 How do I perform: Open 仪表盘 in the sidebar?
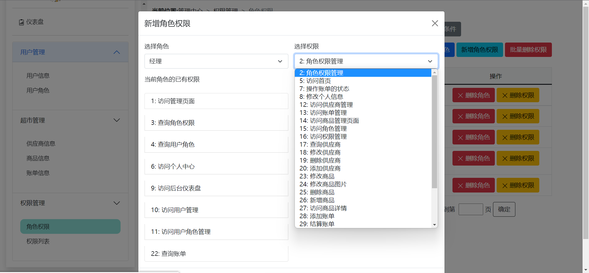coord(35,22)
